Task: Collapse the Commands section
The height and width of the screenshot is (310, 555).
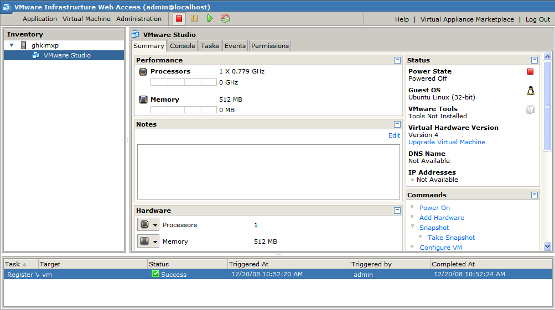Action: click(x=535, y=195)
